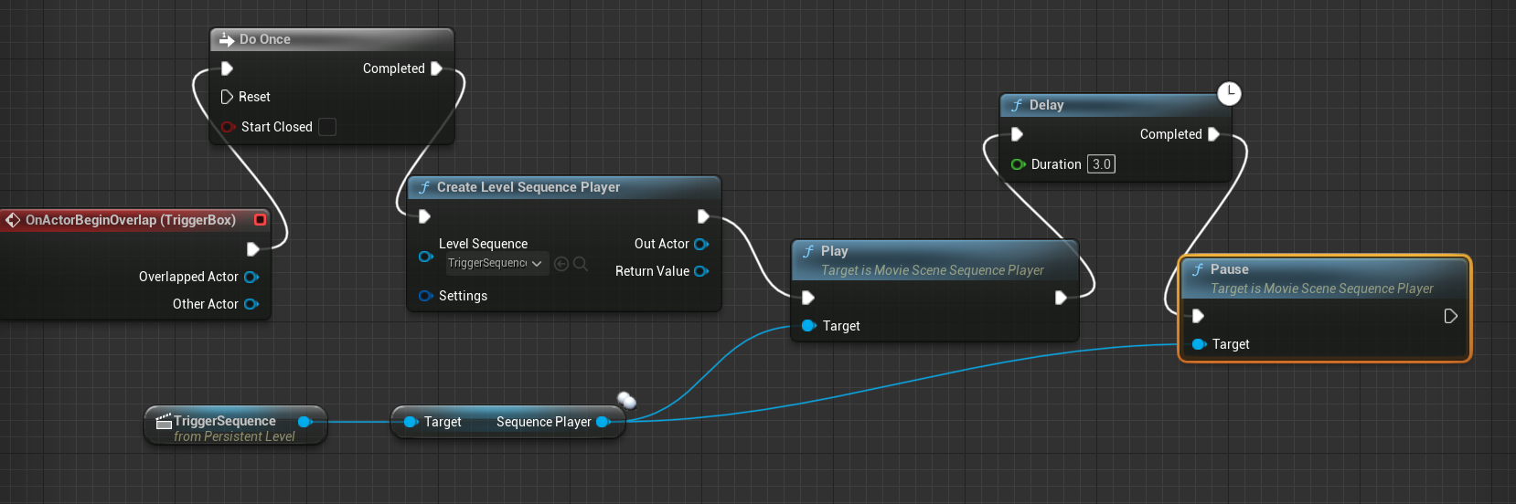Click the Pause node Target pin
This screenshot has height=504, width=1516.
pyautogui.click(x=1200, y=344)
